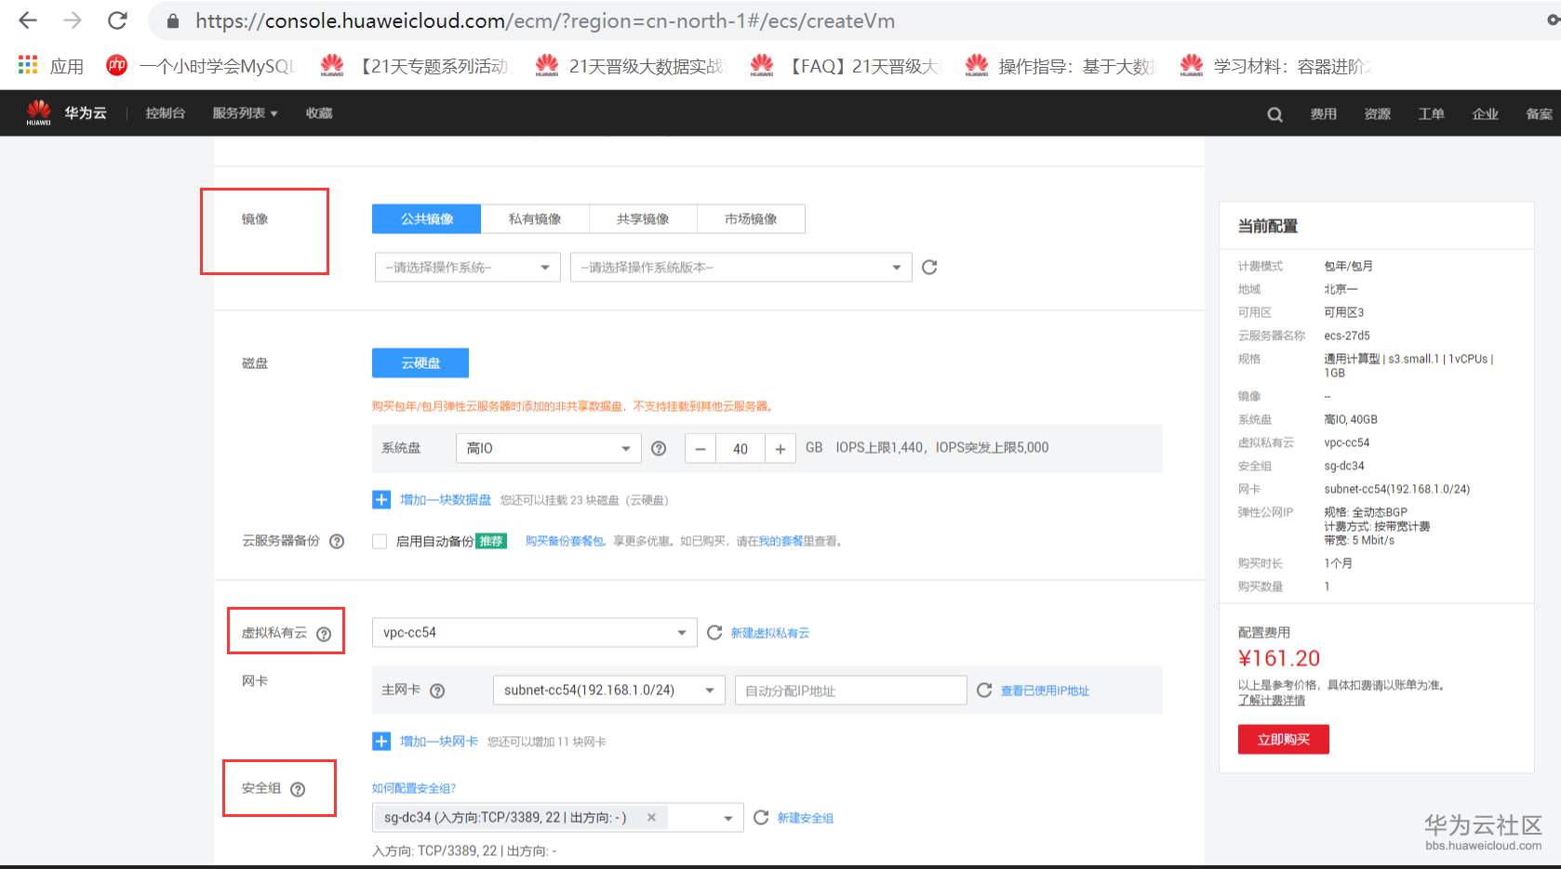Go forward in the browser
This screenshot has width=1561, height=869.
pyautogui.click(x=73, y=20)
